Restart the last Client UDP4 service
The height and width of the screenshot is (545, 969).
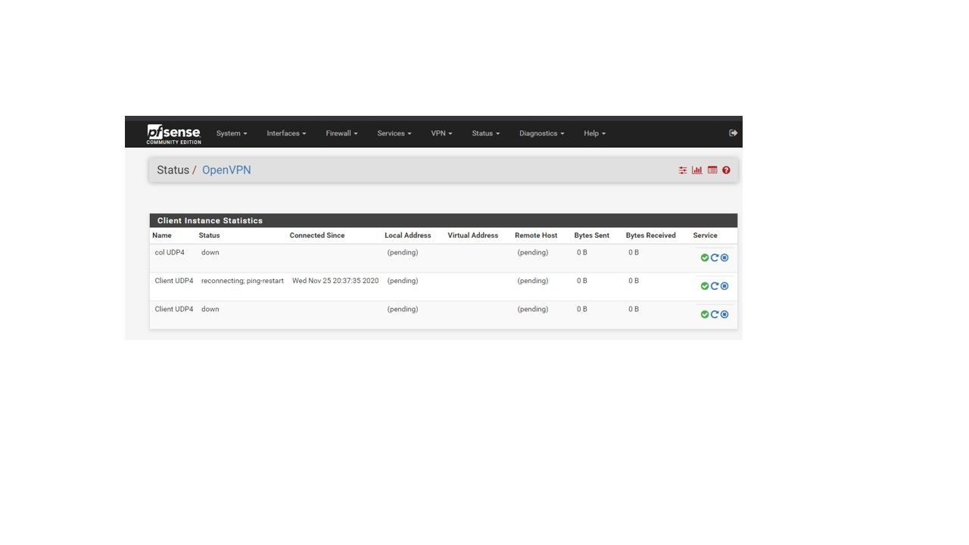point(715,314)
